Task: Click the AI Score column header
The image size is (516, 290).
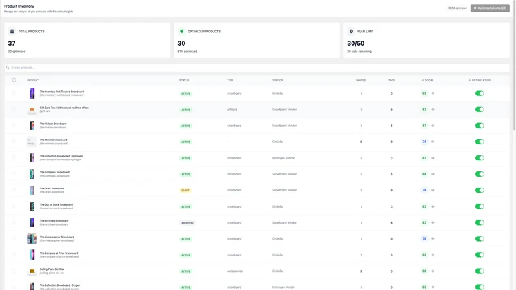Action: [428, 80]
